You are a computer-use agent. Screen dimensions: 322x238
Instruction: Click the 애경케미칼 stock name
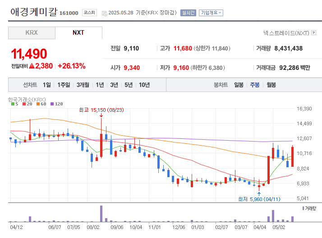click(x=34, y=12)
